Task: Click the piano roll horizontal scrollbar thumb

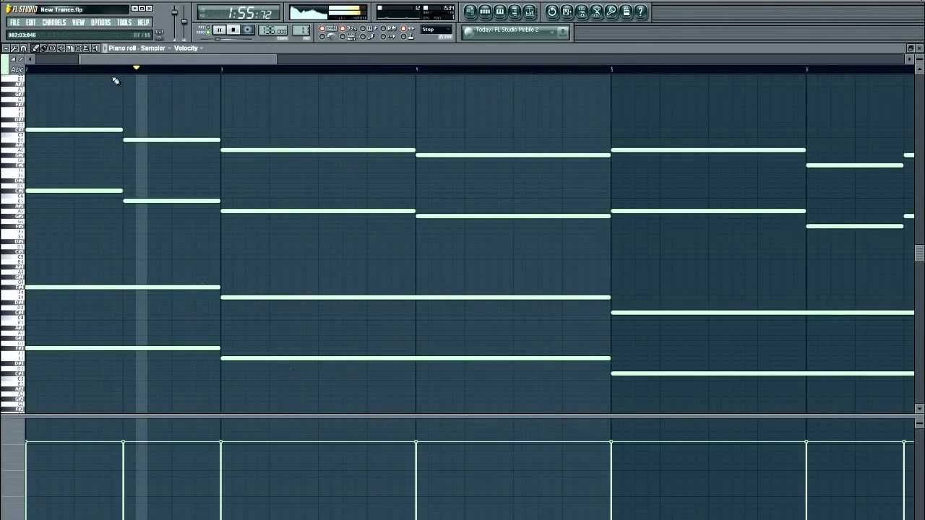Action: click(177, 59)
